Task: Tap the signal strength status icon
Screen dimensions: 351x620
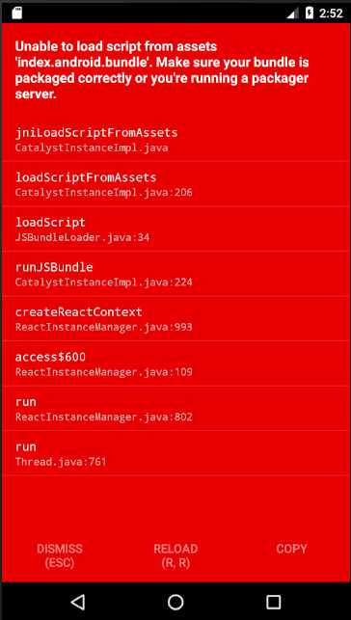Action: (x=292, y=13)
